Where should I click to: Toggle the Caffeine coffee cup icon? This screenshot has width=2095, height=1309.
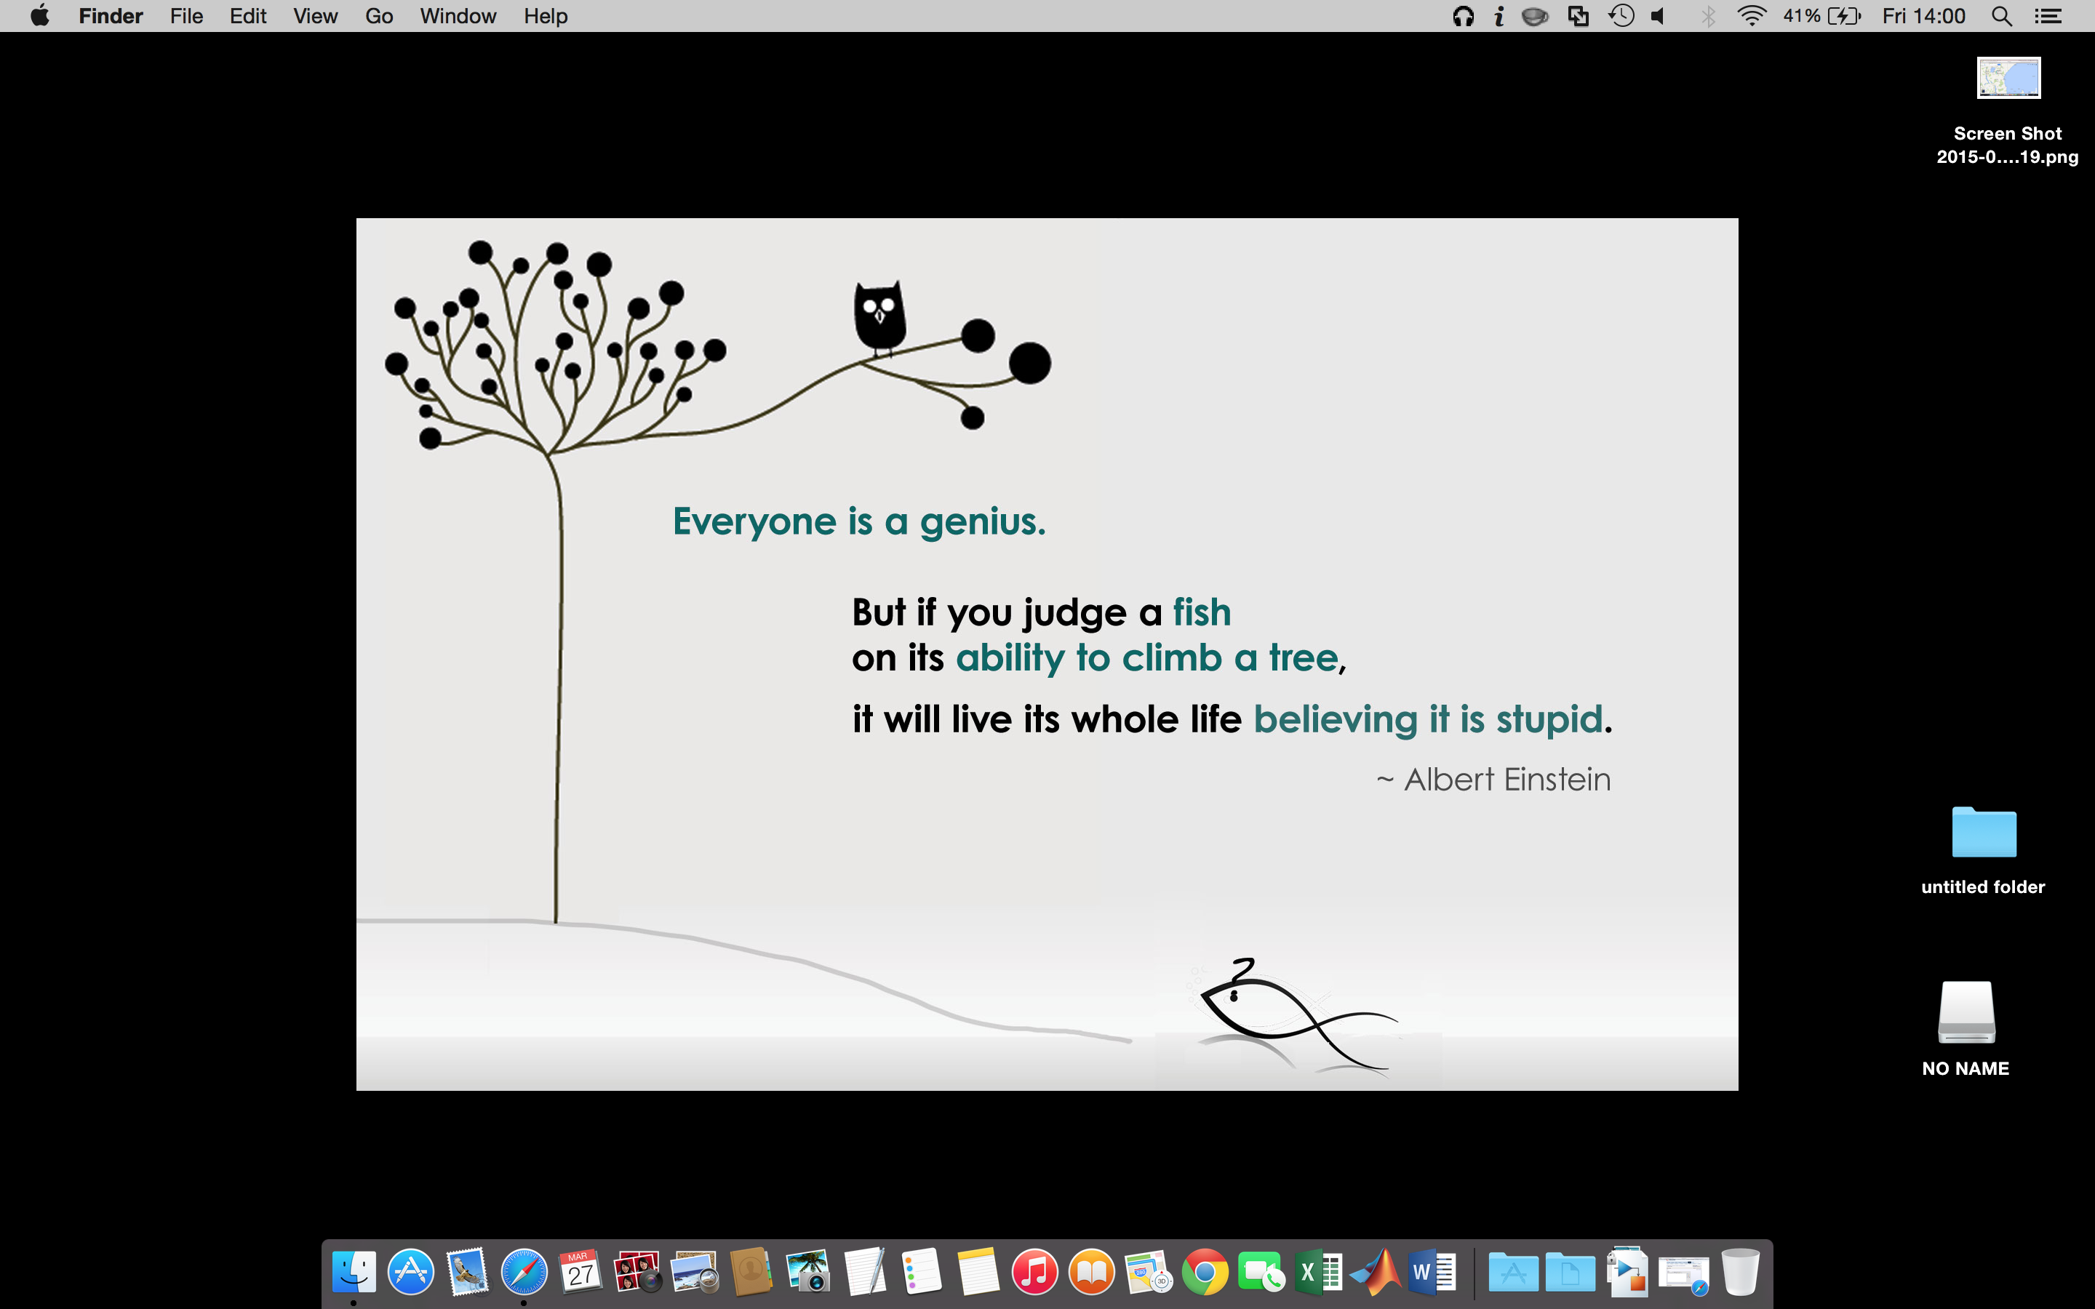click(1535, 15)
